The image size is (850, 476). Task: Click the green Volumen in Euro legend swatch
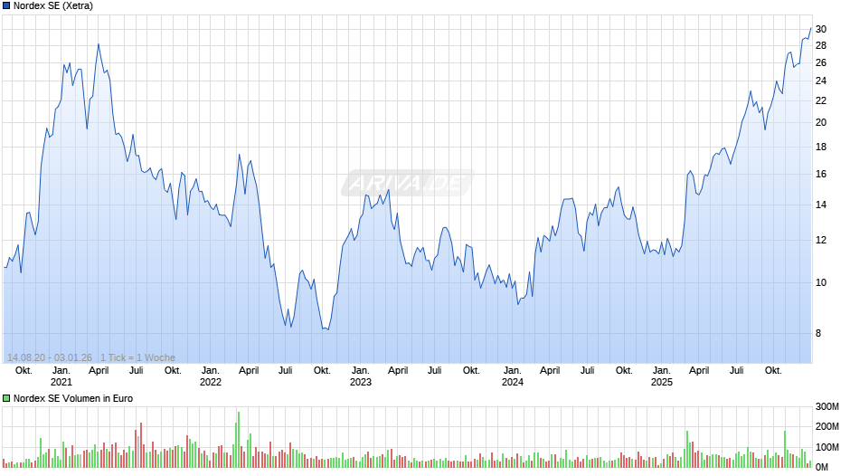point(6,398)
